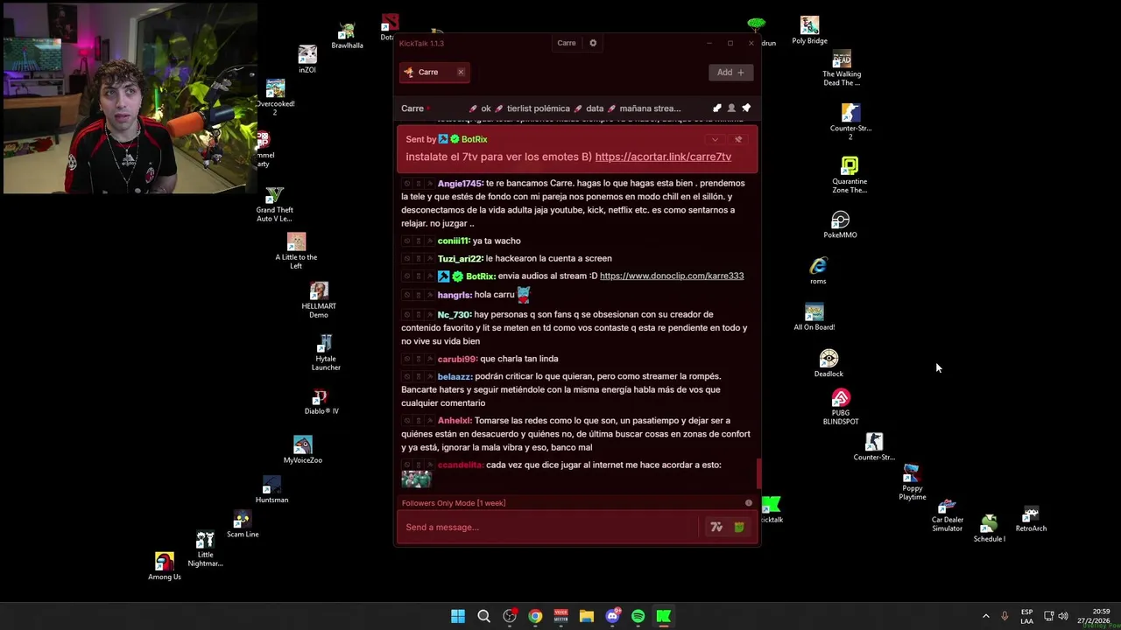Open Angie1745 user profile
Image resolution: width=1121 pixels, height=630 pixels.
[x=460, y=183]
